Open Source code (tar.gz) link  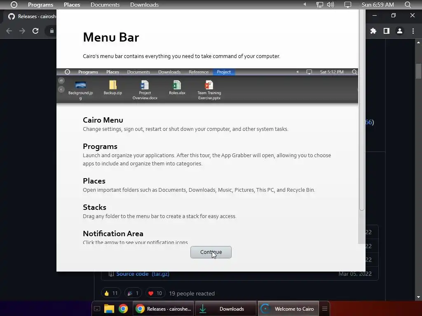coord(143,274)
